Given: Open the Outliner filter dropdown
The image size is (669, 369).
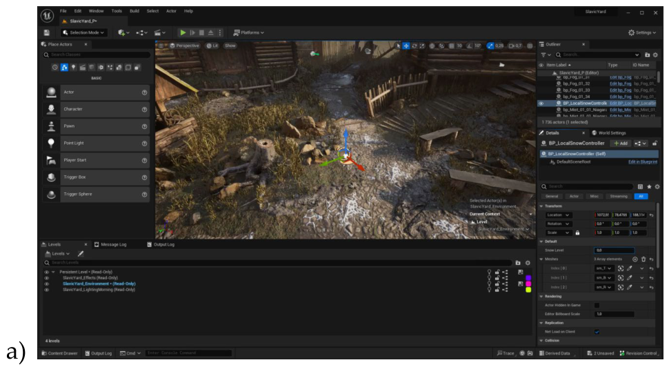Looking at the screenshot, I should pyautogui.click(x=546, y=54).
